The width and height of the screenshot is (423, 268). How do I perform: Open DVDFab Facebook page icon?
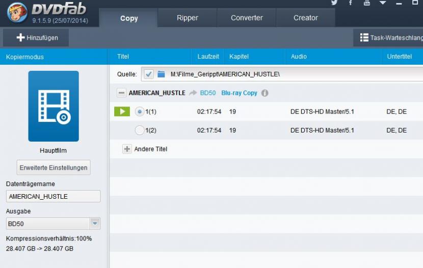[351, 3]
